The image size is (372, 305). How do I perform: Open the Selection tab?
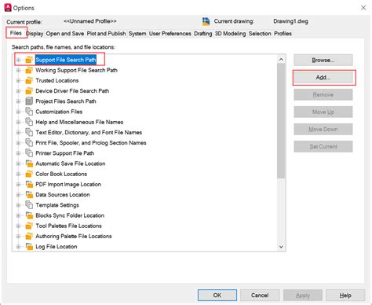pyautogui.click(x=260, y=34)
